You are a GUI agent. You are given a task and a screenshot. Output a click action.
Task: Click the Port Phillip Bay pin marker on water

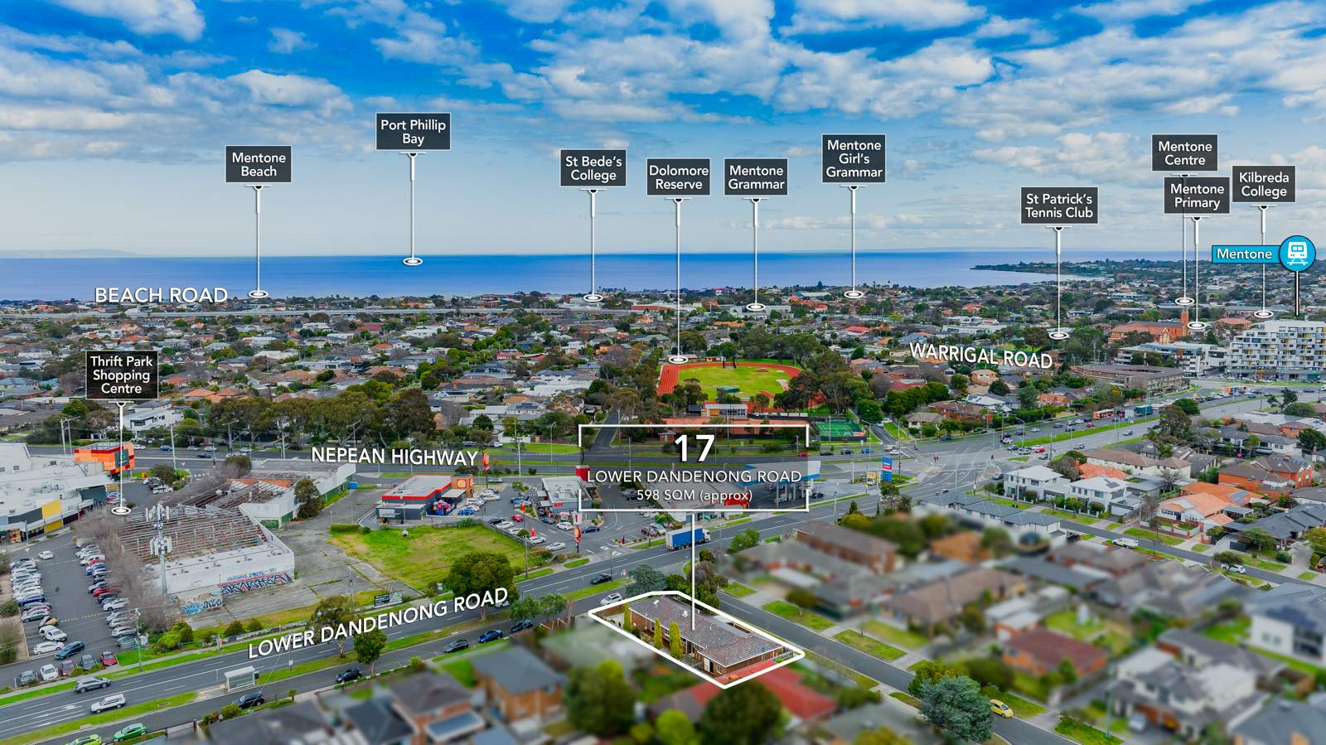click(x=413, y=262)
